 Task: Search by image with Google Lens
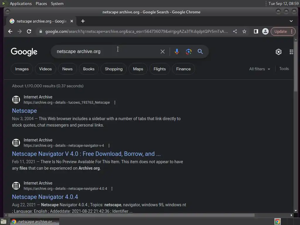pyautogui.click(x=188, y=52)
